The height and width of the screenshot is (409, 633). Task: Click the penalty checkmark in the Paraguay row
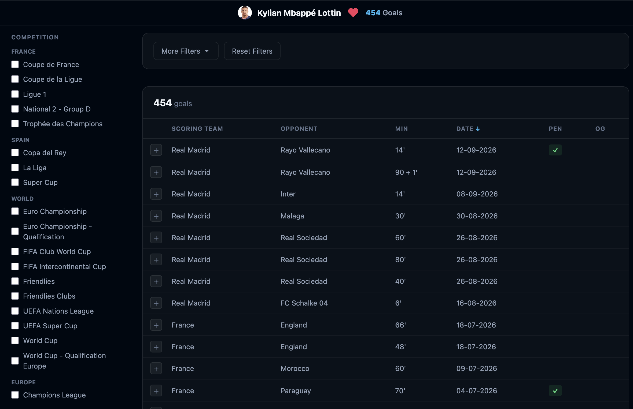click(555, 391)
